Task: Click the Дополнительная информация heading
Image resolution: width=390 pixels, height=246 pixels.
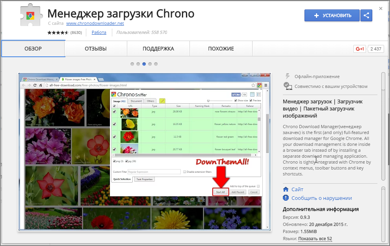Action: [321, 209]
